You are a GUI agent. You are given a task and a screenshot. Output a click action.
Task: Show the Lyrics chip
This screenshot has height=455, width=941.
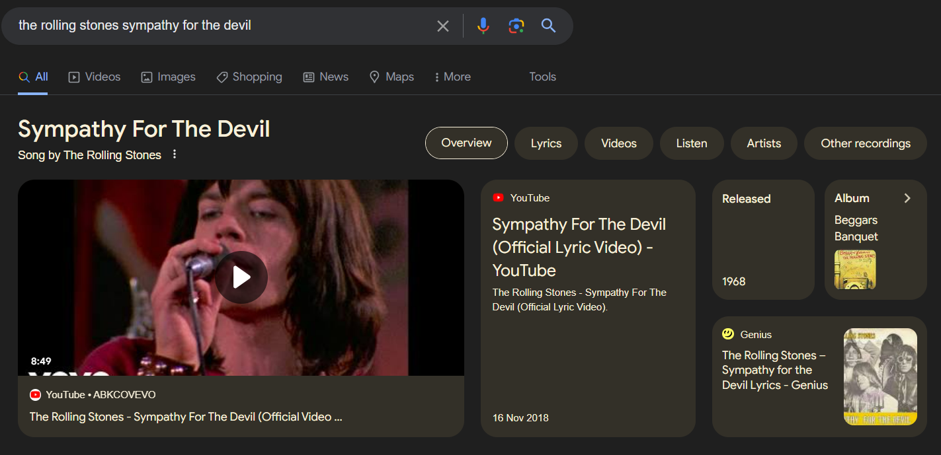pos(546,143)
